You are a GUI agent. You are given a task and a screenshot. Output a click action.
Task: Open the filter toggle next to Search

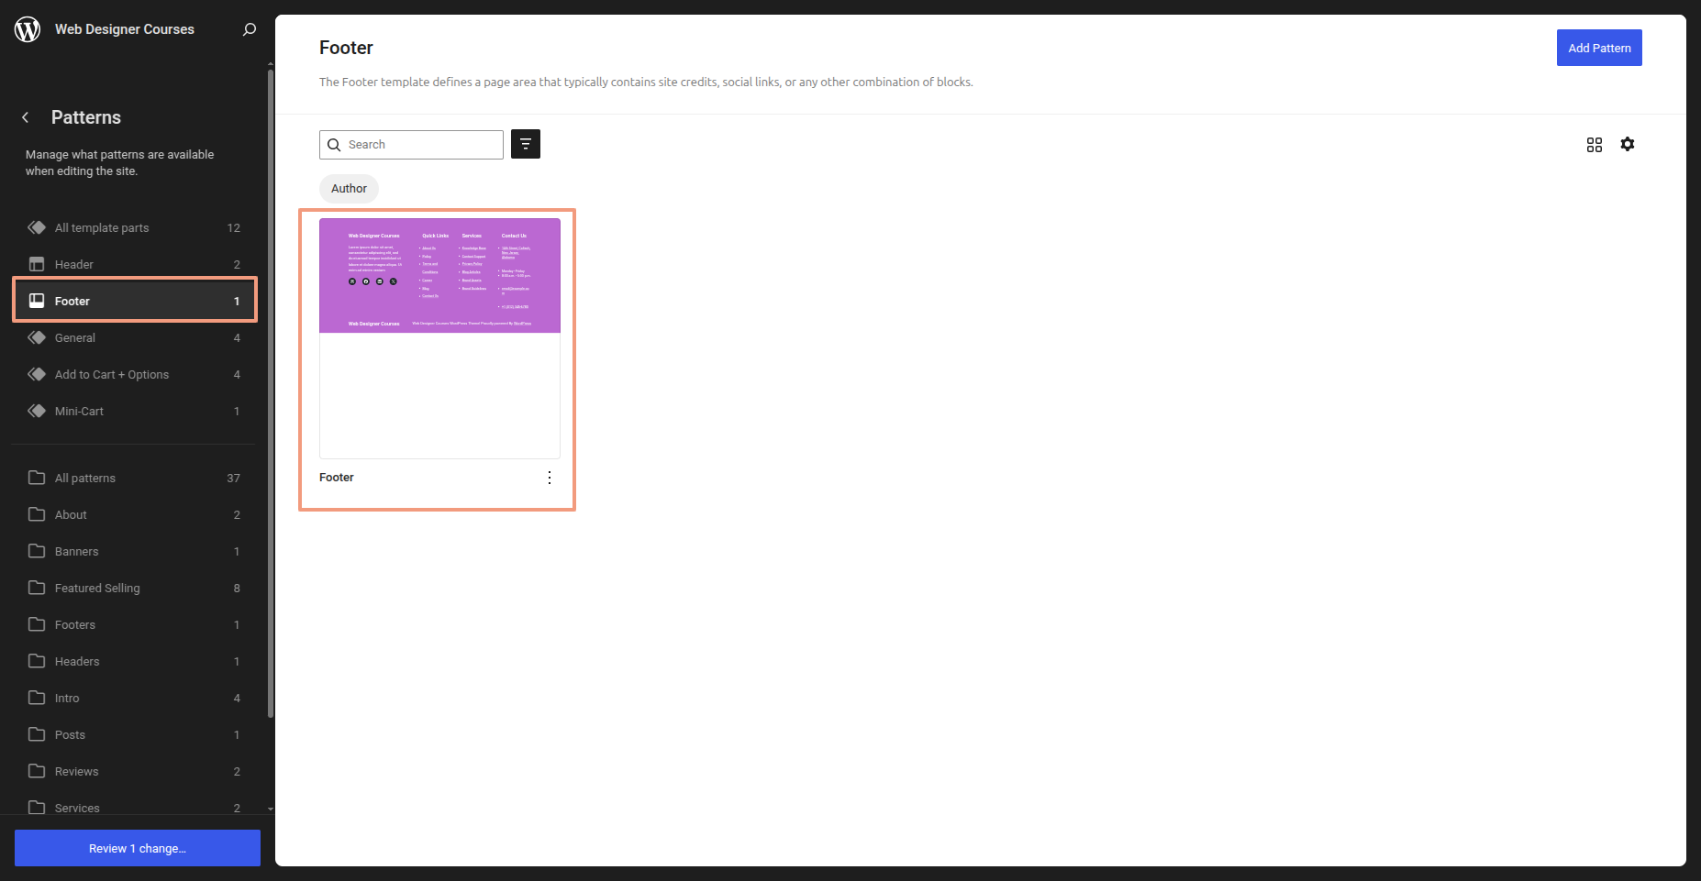(526, 144)
